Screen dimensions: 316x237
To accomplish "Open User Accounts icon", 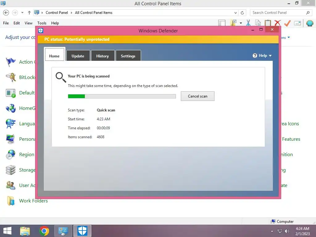I will point(10,185).
